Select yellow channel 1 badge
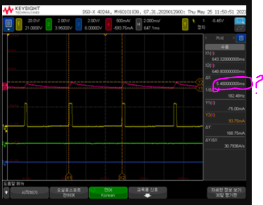The width and height of the screenshot is (263, 205). [x=19, y=24]
